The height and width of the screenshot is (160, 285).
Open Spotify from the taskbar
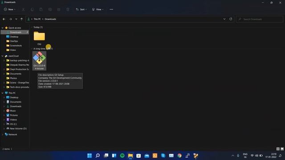click(122, 156)
